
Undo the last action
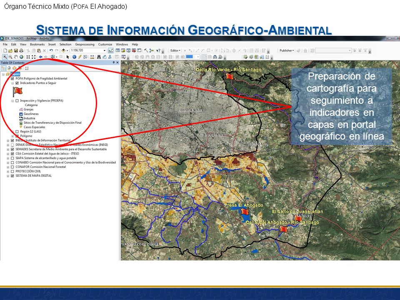(51, 50)
